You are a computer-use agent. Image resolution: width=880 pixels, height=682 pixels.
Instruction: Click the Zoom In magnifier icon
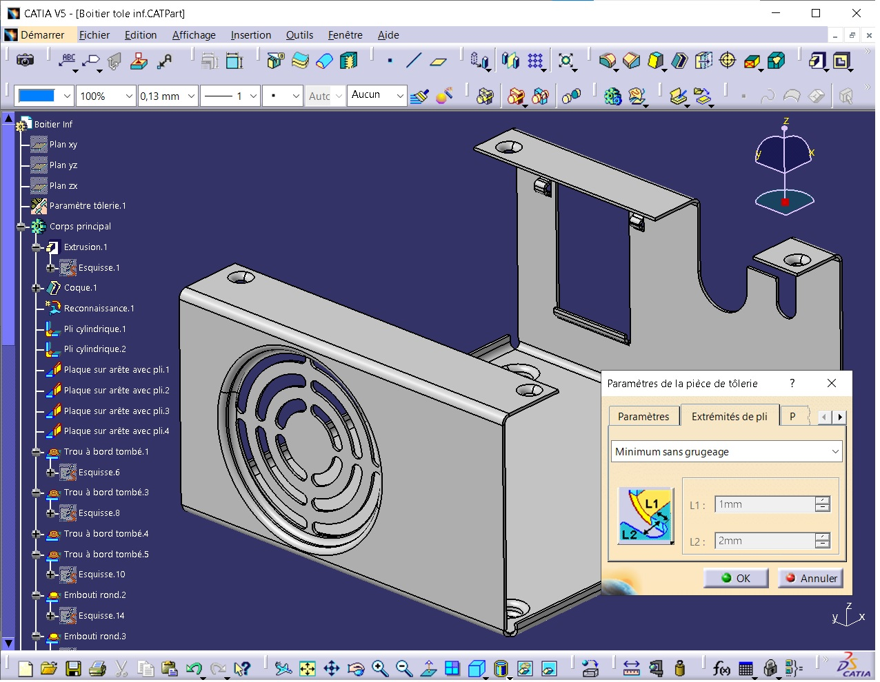[x=380, y=668]
